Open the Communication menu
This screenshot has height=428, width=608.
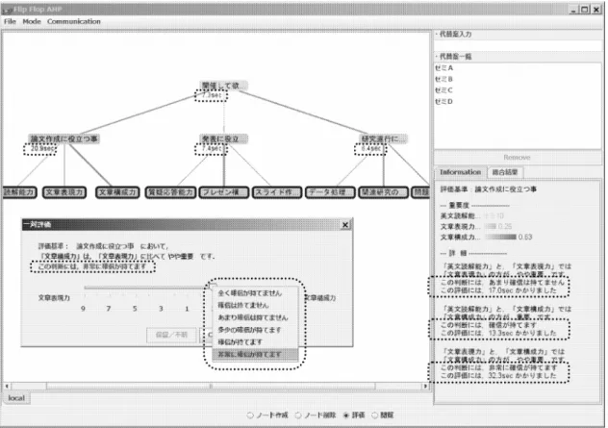pyautogui.click(x=74, y=21)
